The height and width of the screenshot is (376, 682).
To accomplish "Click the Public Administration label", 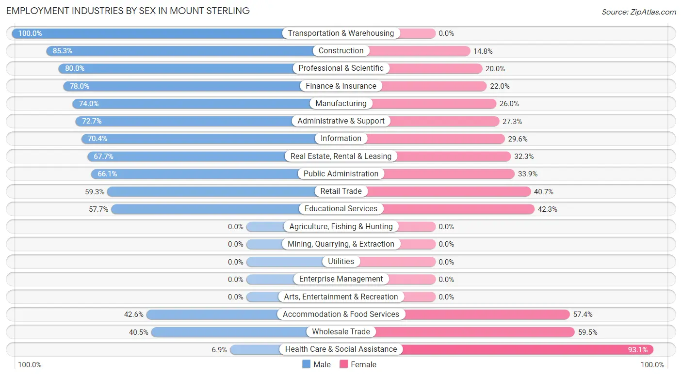I will point(341,173).
